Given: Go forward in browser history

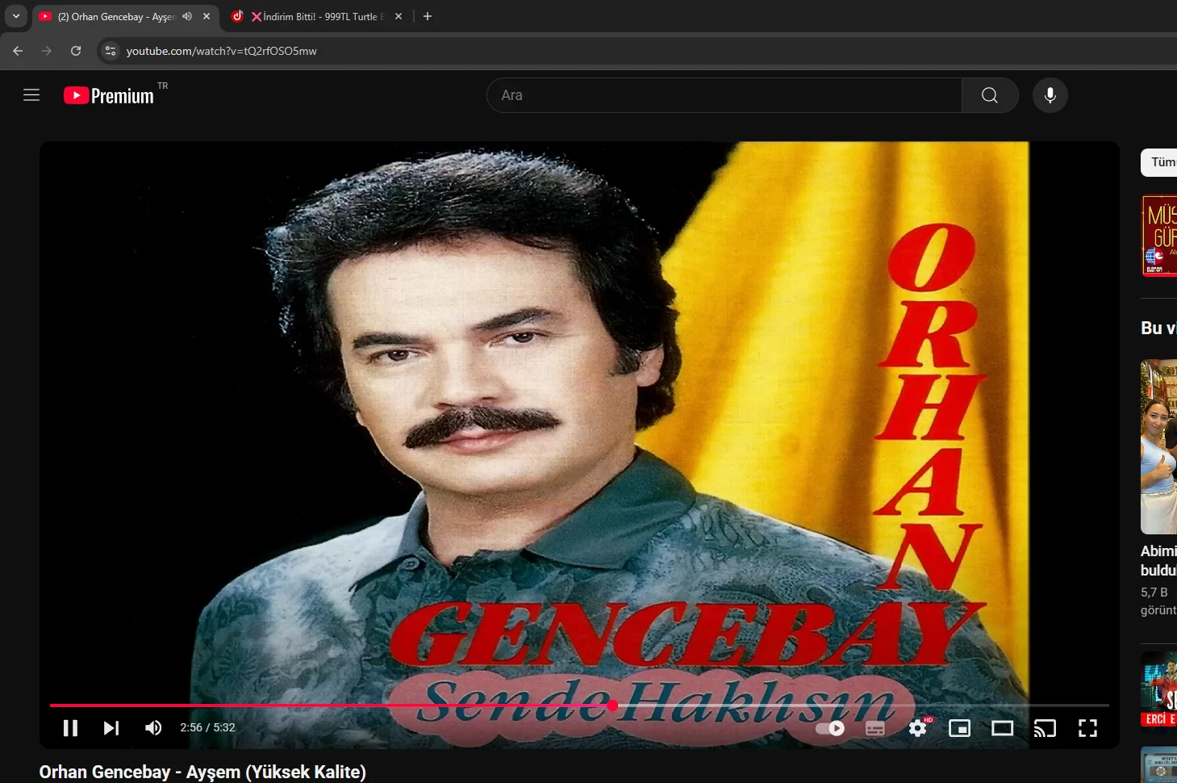Looking at the screenshot, I should click(x=47, y=51).
